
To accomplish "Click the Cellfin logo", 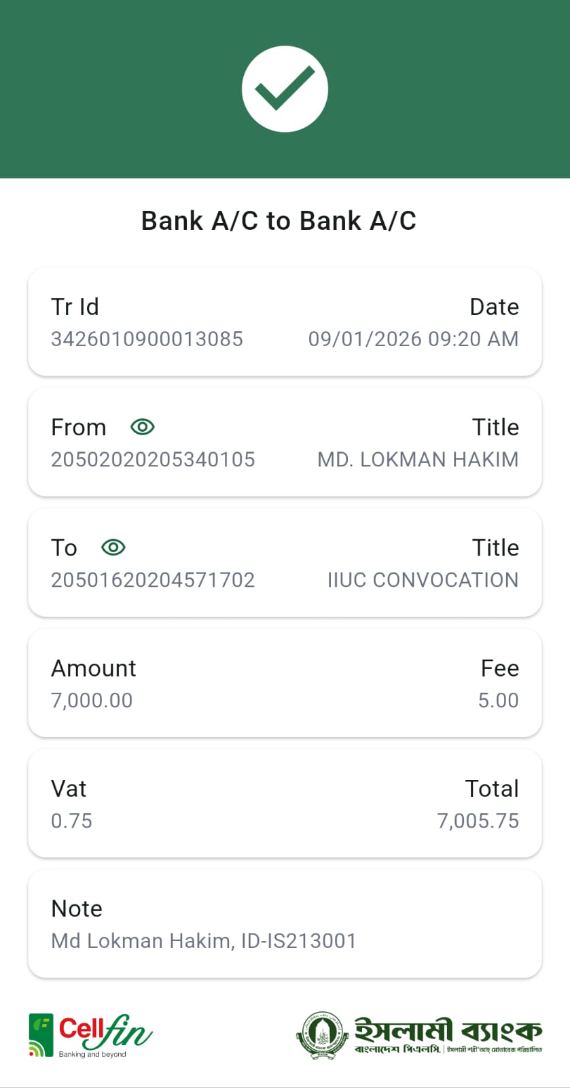I will click(x=90, y=1035).
